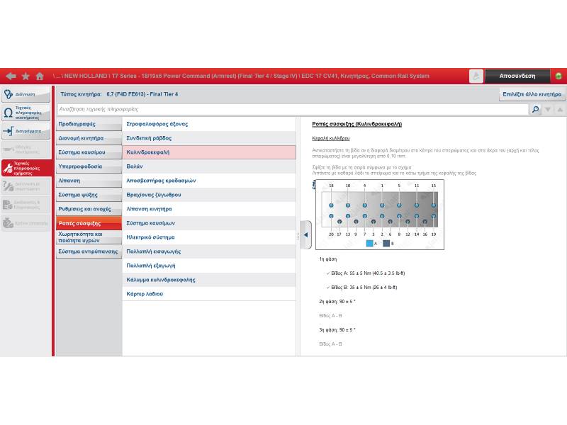The image size is (567, 425).
Task: Click the user icon beside Αποσύνδεση
Action: tap(476, 76)
